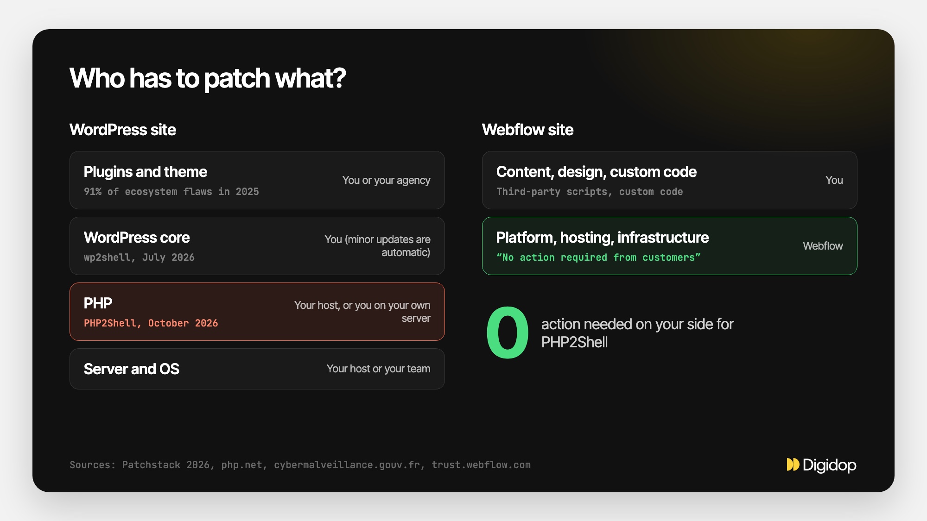Select the 'Plugins and theme' card title

145,172
